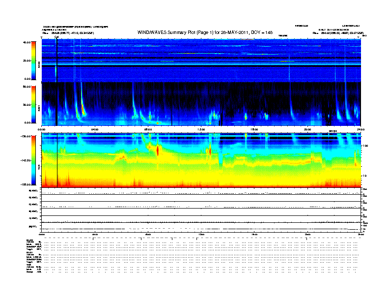The image size is (389, 301).
Task: Click 12:00 label under RAD1 spectrogram
Action: tap(201, 129)
